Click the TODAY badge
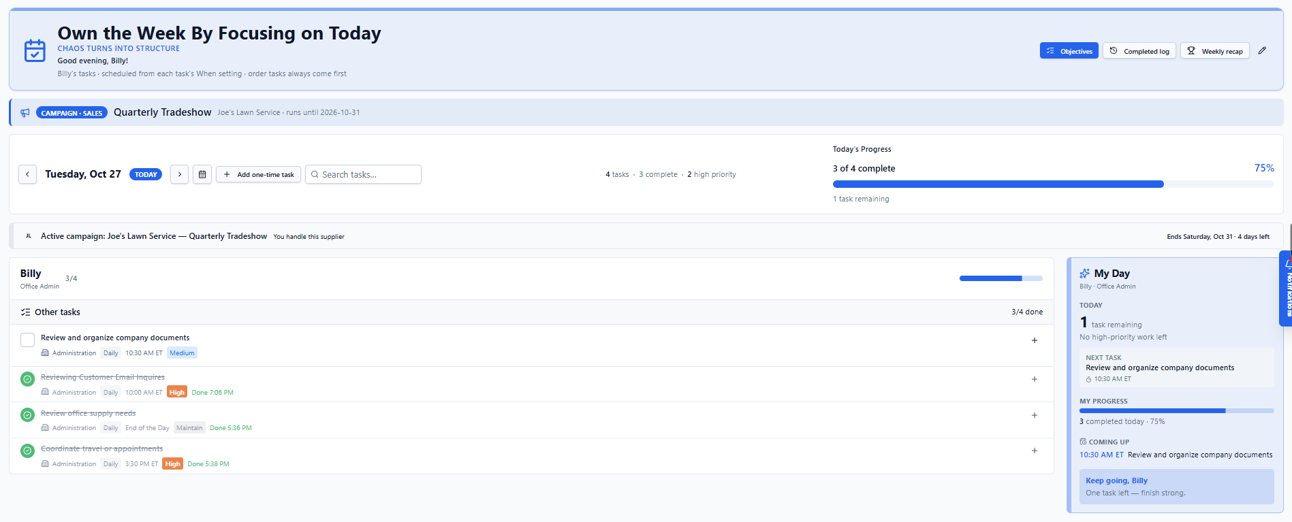 (146, 174)
